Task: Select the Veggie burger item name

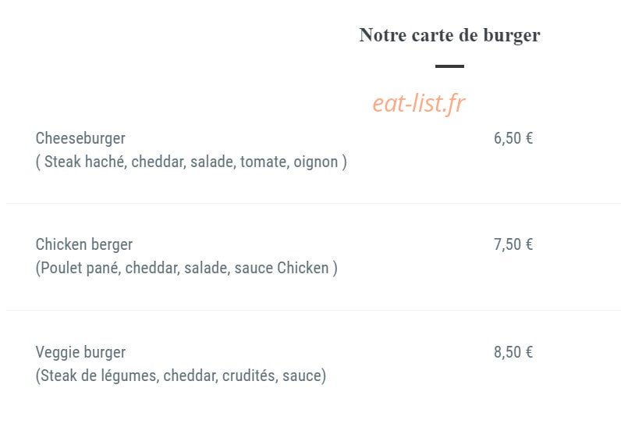Action: 80,352
